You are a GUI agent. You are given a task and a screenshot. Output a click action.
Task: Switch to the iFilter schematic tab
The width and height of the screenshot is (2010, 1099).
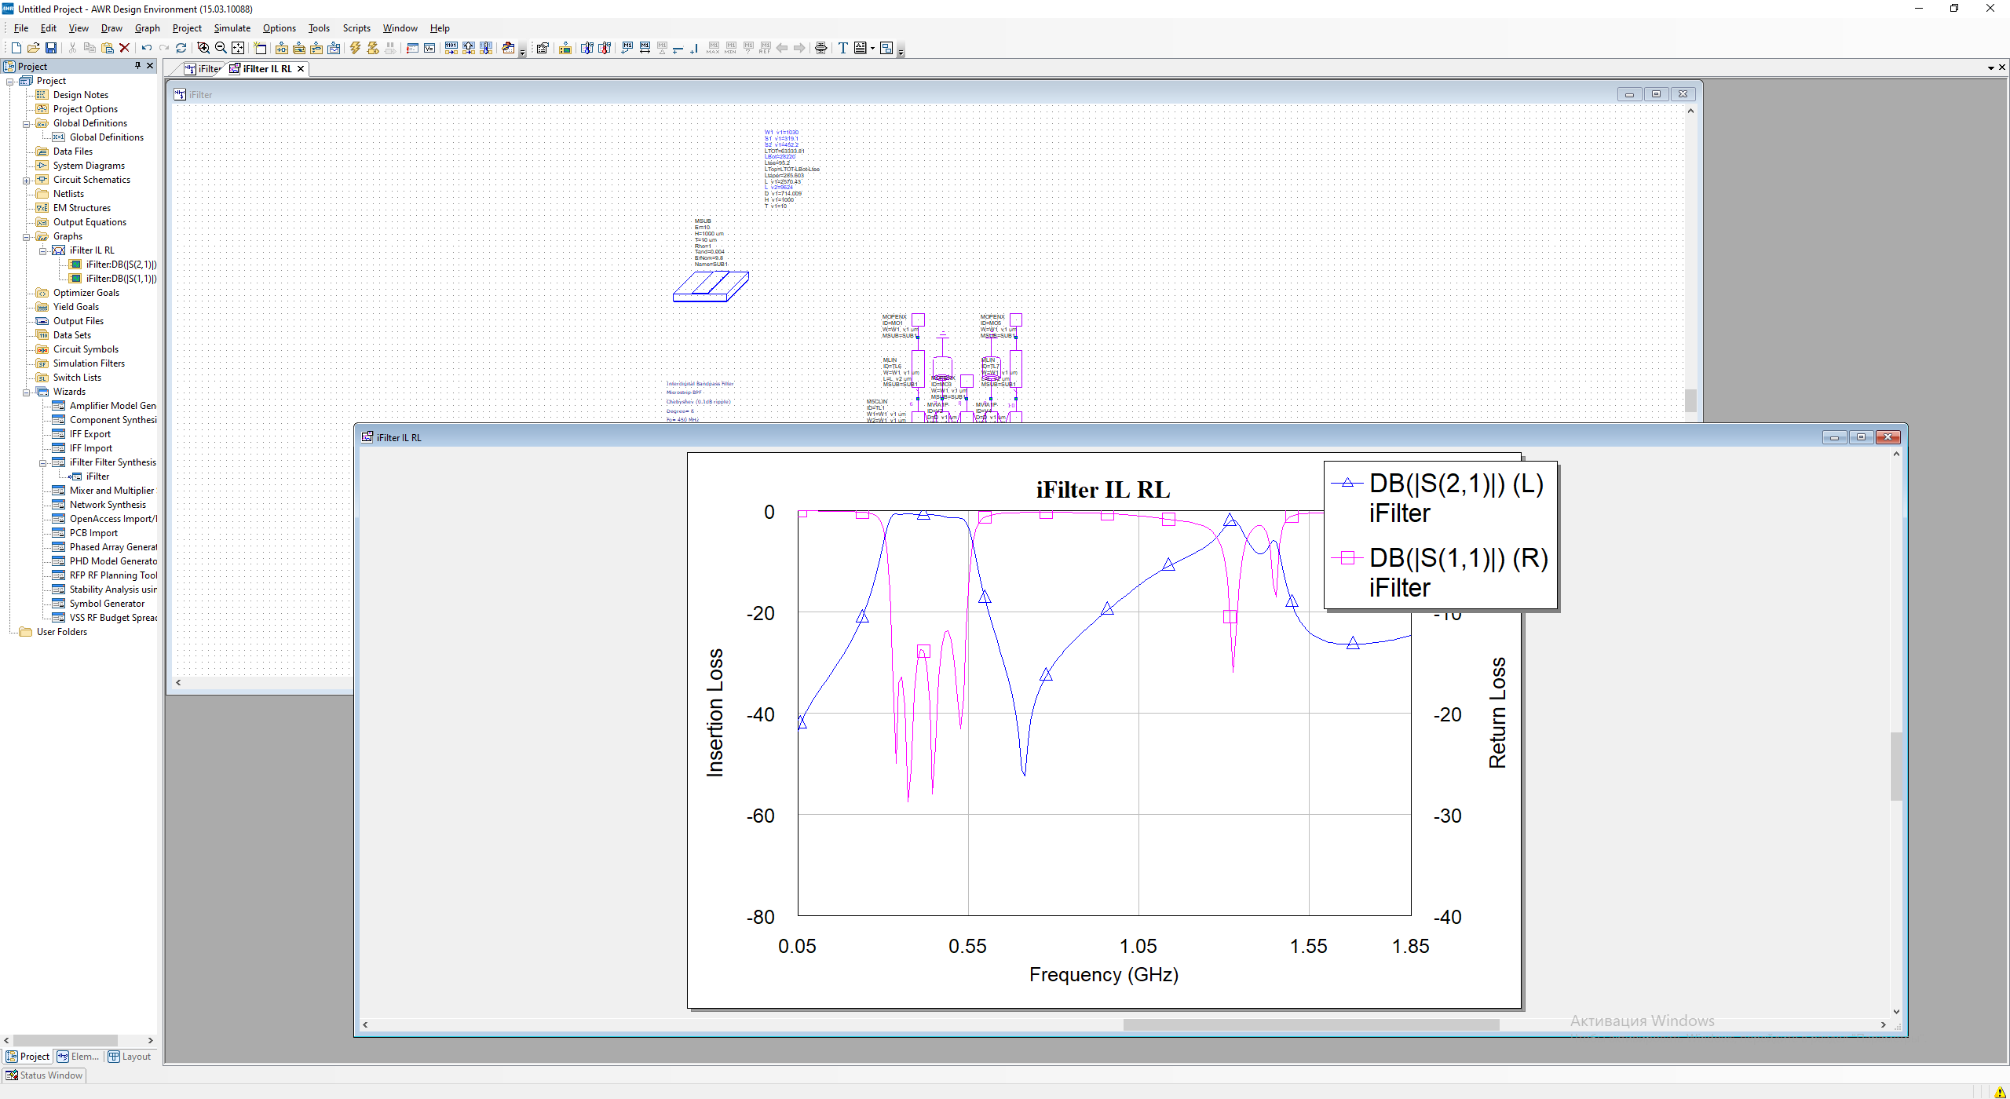coord(203,69)
